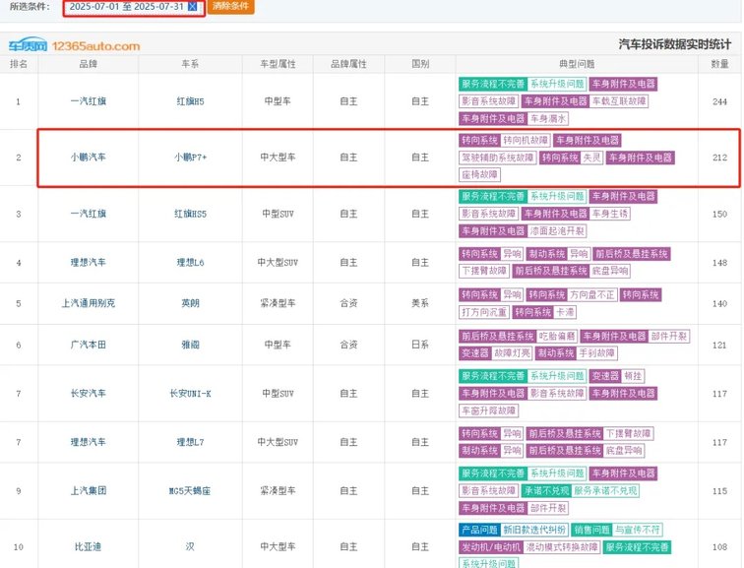This screenshot has width=744, height=568.
Task: Click brand 理想汽车 in the 理想L6 row
Action: (x=89, y=263)
